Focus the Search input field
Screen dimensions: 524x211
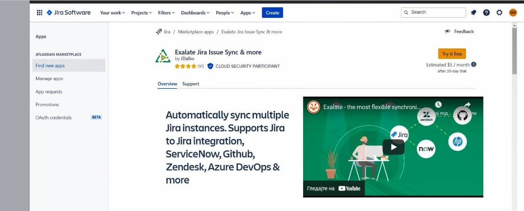(433, 12)
